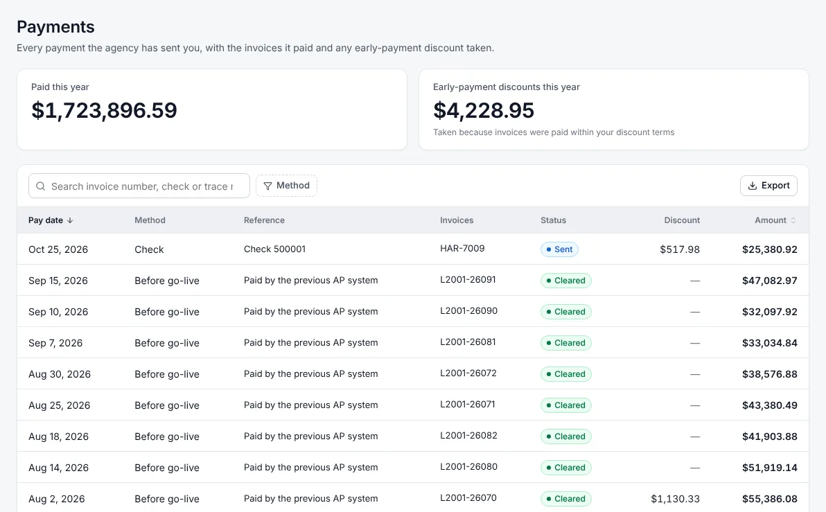826x512 pixels.
Task: Click the Aug 14, 2026 pay date
Action: pos(58,467)
